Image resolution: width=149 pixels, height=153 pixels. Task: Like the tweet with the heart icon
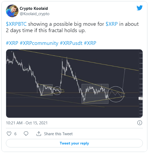(x=9, y=134)
